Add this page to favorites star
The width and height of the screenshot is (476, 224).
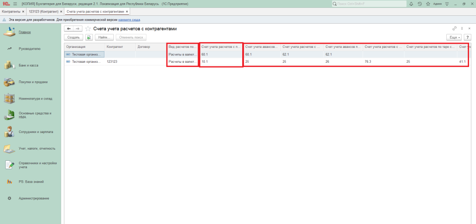pyautogui.click(x=88, y=29)
